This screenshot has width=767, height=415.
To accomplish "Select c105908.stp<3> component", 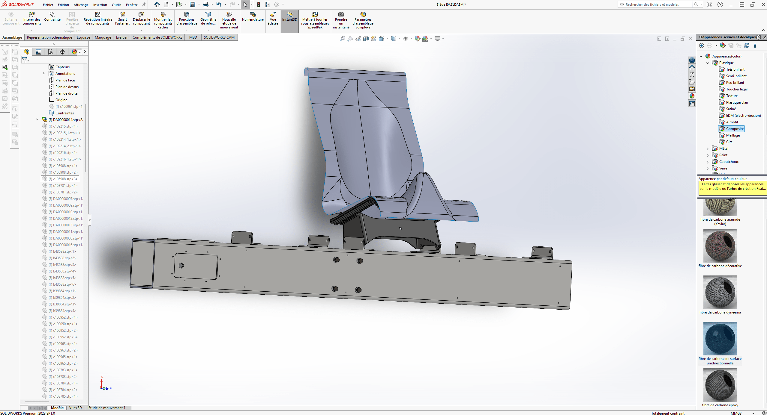I will [60, 179].
